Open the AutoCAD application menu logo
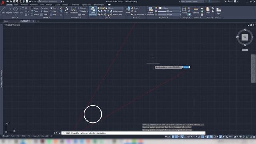Screen dimensions: 256x144 tap(3, 2)
